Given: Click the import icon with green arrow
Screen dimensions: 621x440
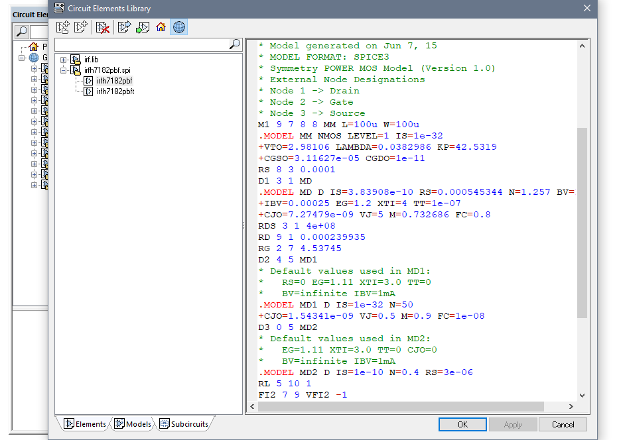Looking at the screenshot, I should (x=142, y=27).
